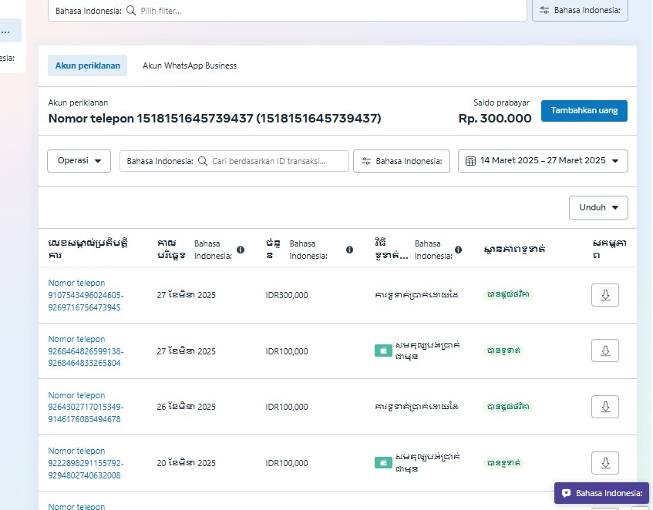Download receipt for 26 March transaction
The width and height of the screenshot is (653, 510).
[604, 407]
